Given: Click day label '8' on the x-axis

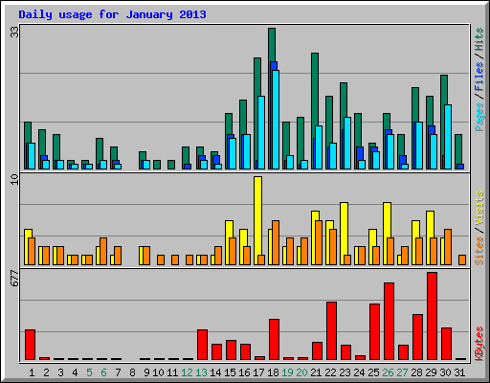Looking at the screenshot, I should [x=132, y=372].
